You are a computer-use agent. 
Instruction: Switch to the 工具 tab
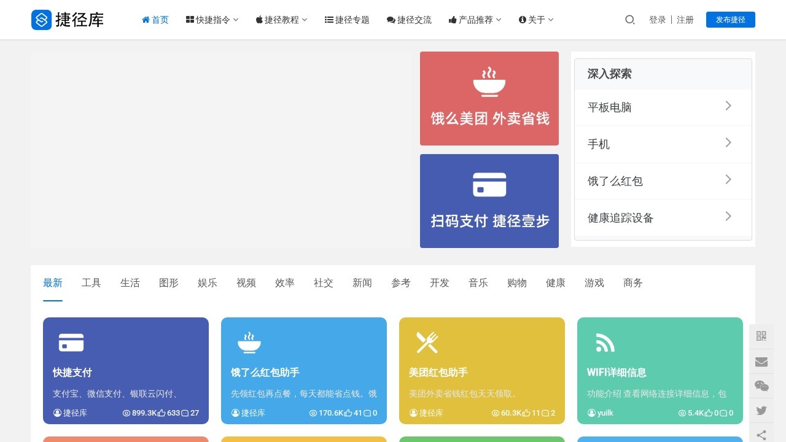(x=91, y=283)
